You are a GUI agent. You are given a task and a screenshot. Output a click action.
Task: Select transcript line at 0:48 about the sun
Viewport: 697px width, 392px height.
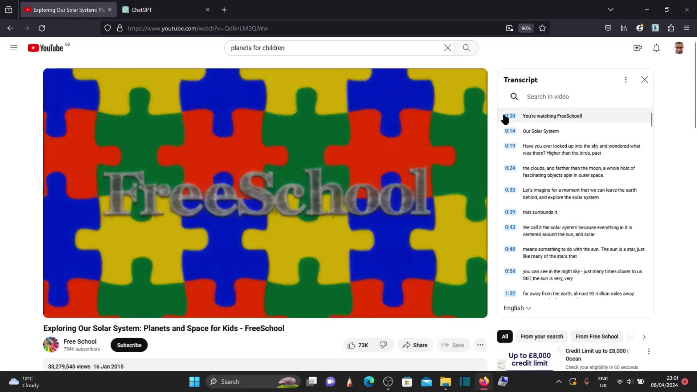point(575,253)
